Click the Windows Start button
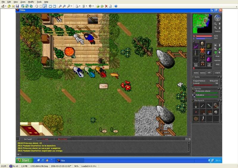238x168 pixels. pyautogui.click(x=24, y=160)
